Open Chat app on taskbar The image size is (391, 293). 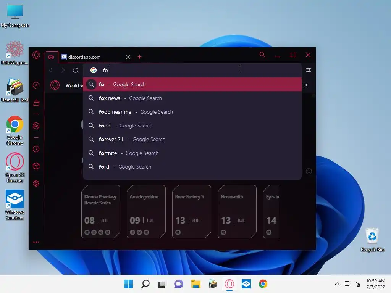(x=179, y=284)
